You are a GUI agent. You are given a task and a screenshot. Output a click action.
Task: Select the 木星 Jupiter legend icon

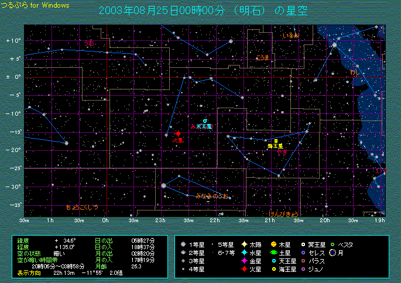coord(273,244)
